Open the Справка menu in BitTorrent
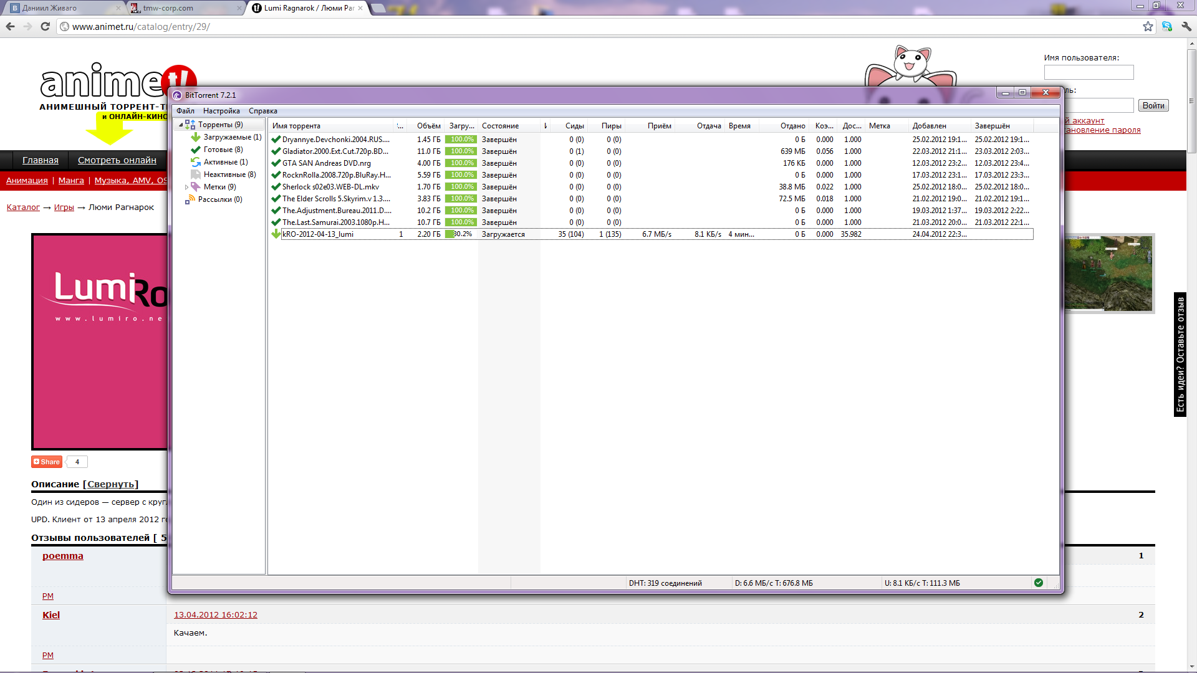Image resolution: width=1197 pixels, height=673 pixels. click(262, 111)
